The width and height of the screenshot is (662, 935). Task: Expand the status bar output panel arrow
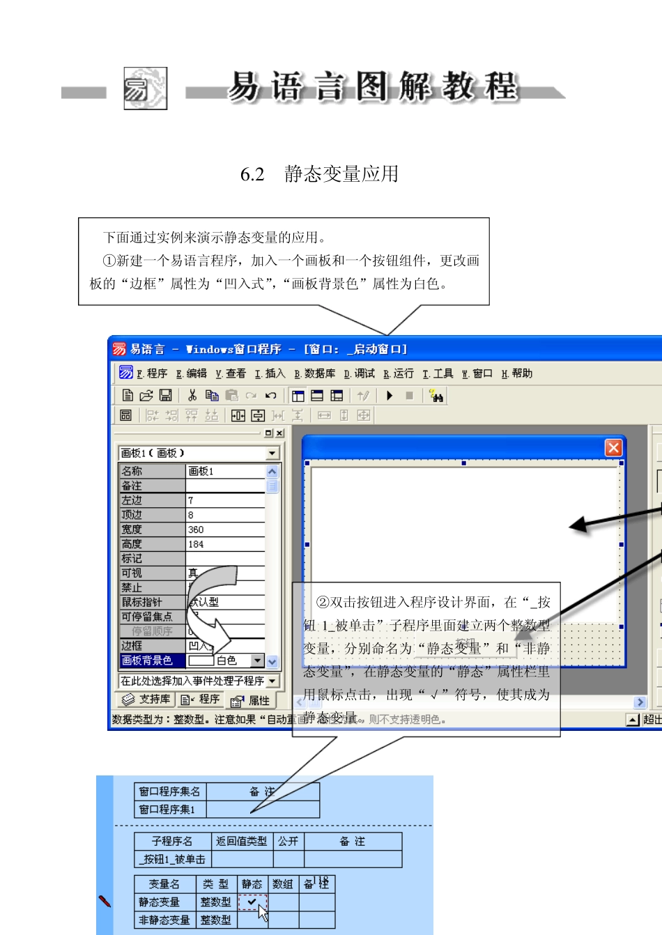[x=633, y=720]
